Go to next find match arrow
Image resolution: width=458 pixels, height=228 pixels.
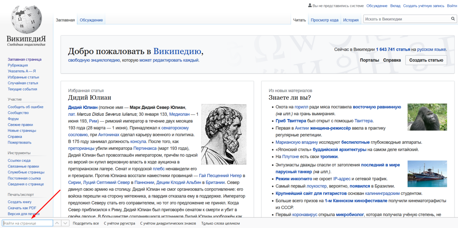coord(65,223)
